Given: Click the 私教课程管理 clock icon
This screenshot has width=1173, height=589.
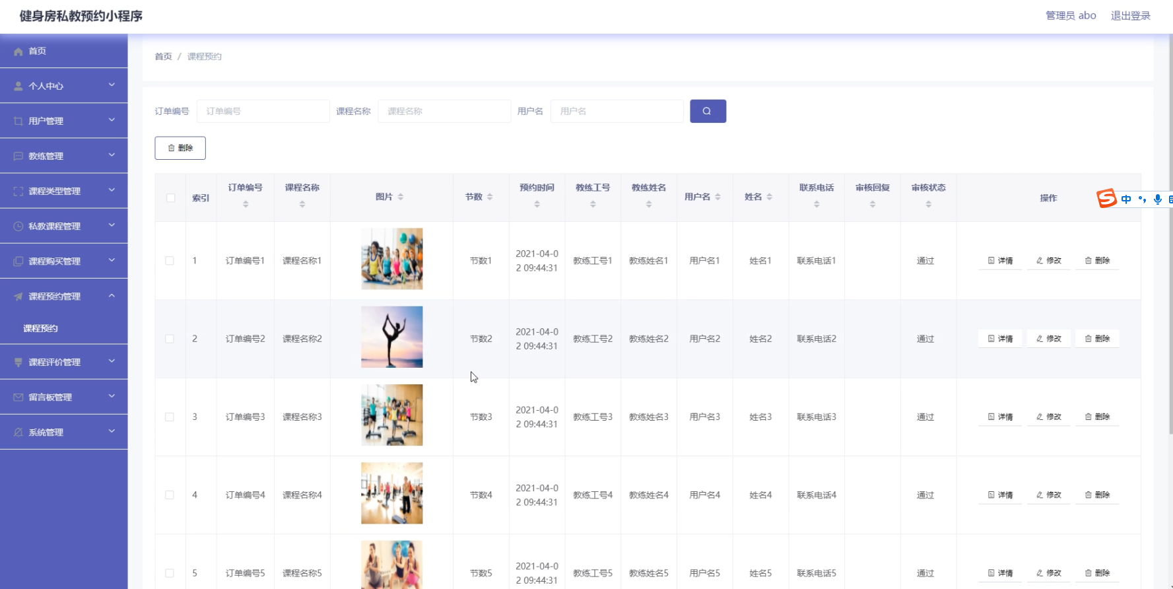Looking at the screenshot, I should (18, 226).
